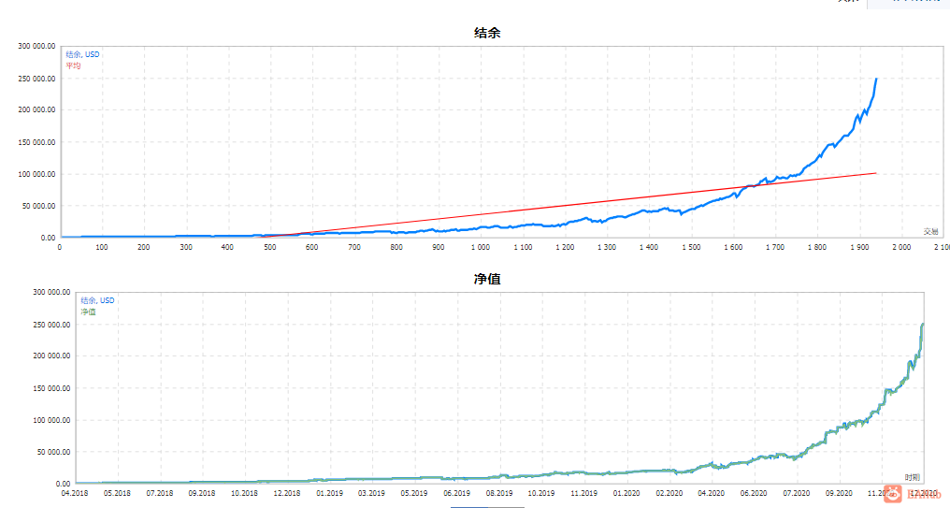The height and width of the screenshot is (508, 950).
Task: Click the 07.2018 date label
Action: coord(160,493)
